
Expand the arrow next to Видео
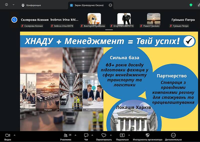(14, 135)
